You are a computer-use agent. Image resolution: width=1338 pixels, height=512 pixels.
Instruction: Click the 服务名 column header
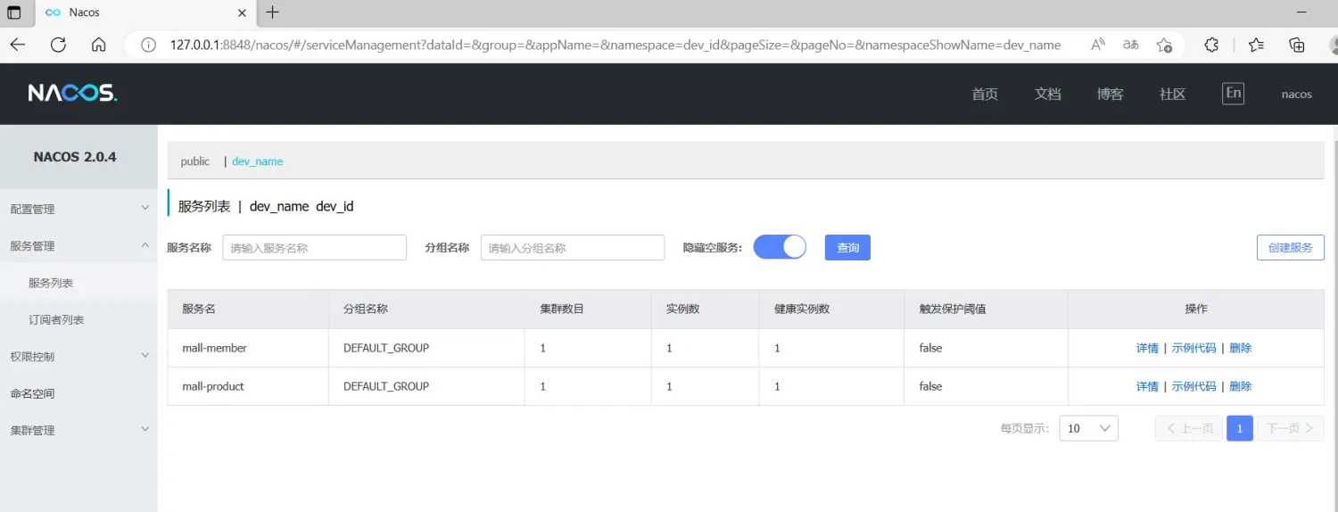pos(248,309)
